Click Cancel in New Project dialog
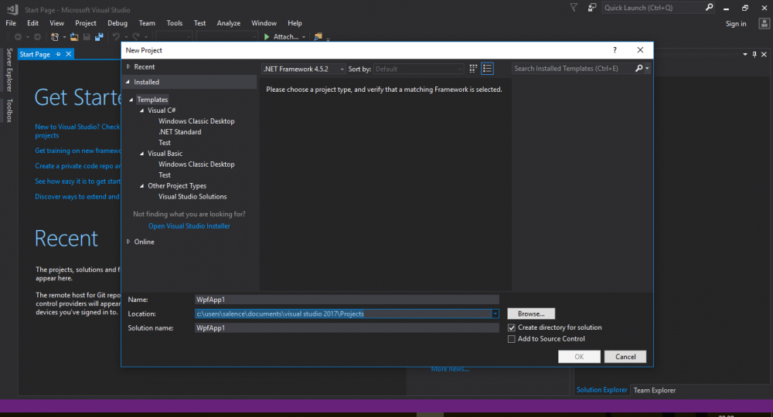This screenshot has height=417, width=773. [x=625, y=357]
